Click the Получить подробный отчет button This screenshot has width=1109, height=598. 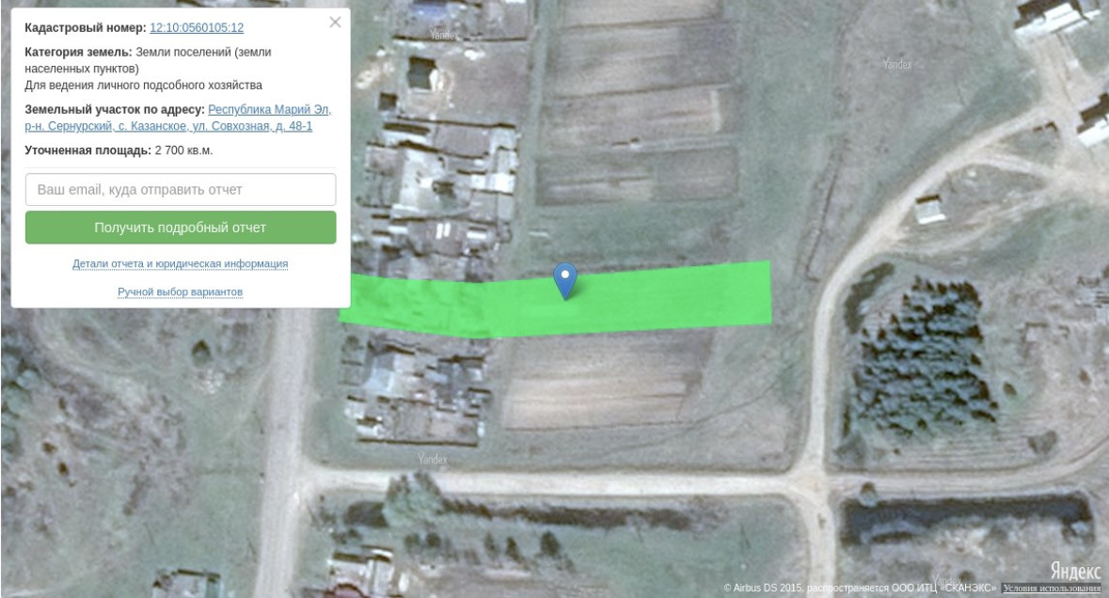[x=181, y=228]
